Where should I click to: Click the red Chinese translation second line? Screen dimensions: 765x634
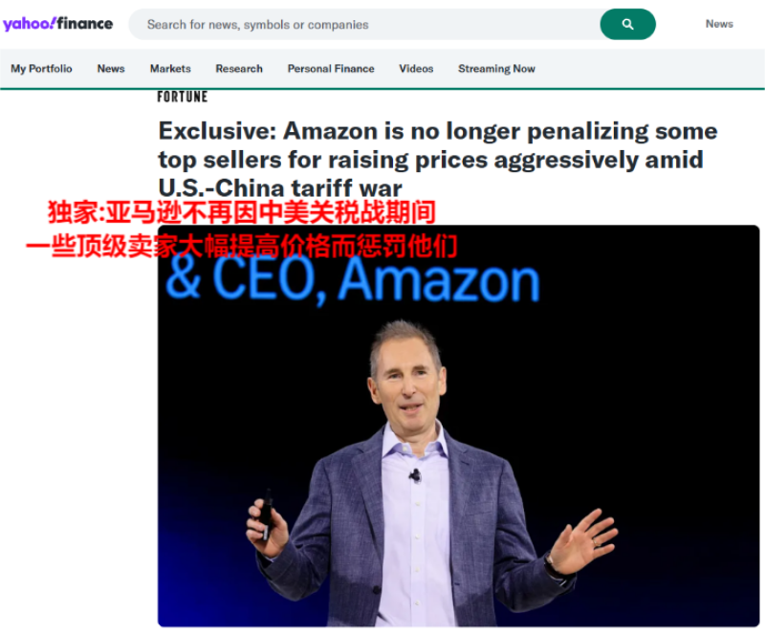pyautogui.click(x=242, y=246)
